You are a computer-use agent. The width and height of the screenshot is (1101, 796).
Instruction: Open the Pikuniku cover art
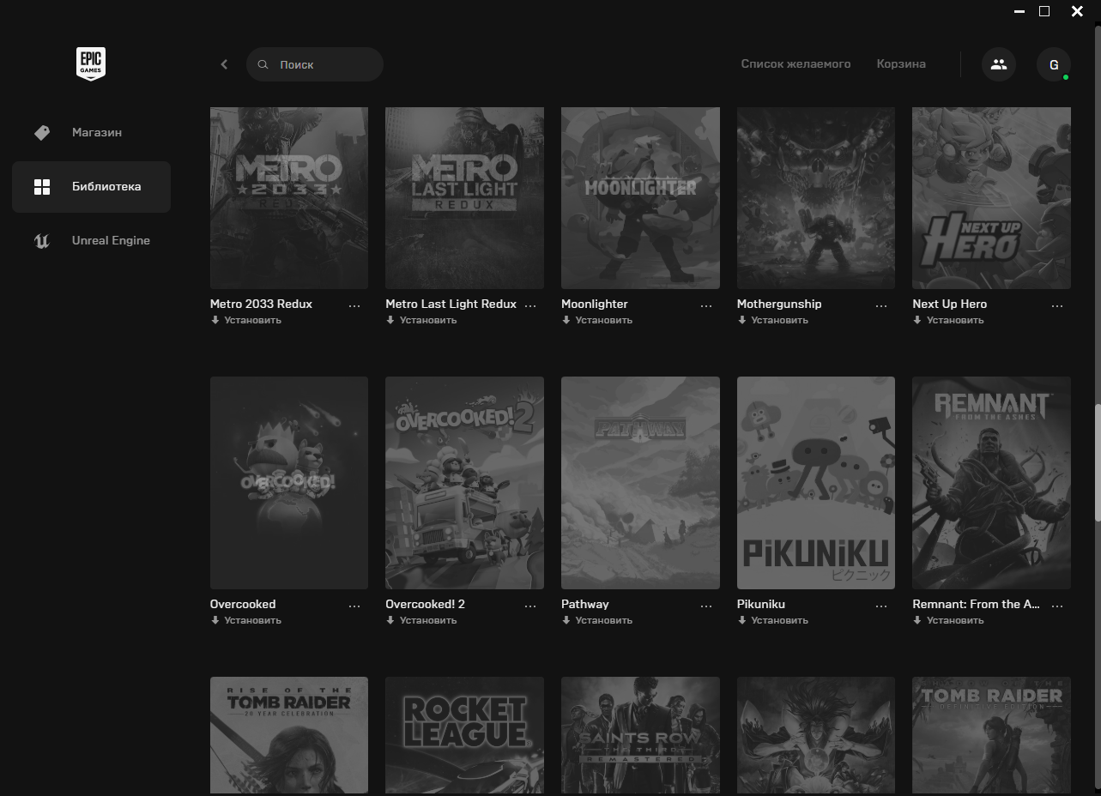tap(816, 483)
